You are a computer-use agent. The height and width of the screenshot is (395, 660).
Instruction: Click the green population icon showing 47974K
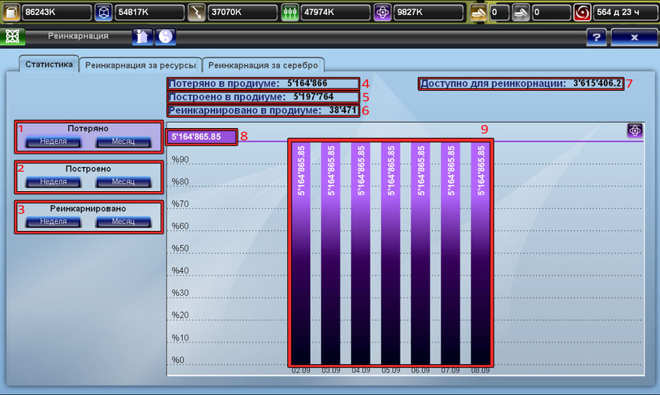pos(289,13)
